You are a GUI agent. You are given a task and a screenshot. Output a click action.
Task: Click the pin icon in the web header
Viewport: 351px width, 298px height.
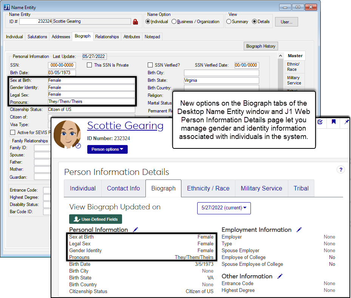click(346, 122)
